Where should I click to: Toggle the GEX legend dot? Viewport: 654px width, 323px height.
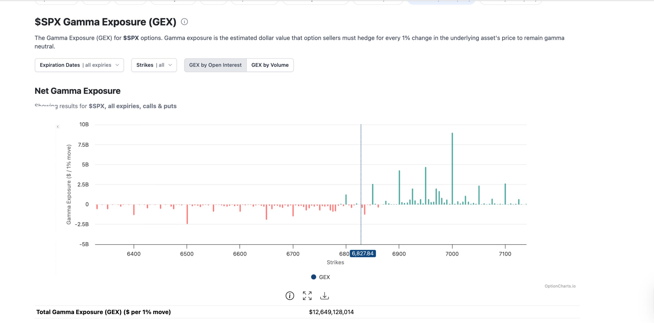pyautogui.click(x=313, y=277)
